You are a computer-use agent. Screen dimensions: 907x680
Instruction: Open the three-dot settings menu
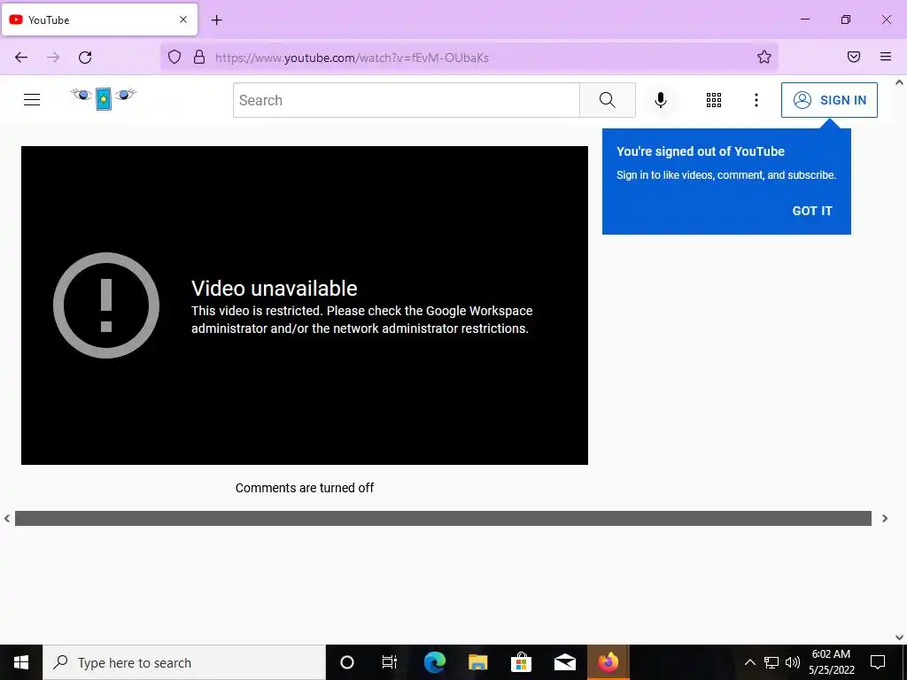pos(756,100)
